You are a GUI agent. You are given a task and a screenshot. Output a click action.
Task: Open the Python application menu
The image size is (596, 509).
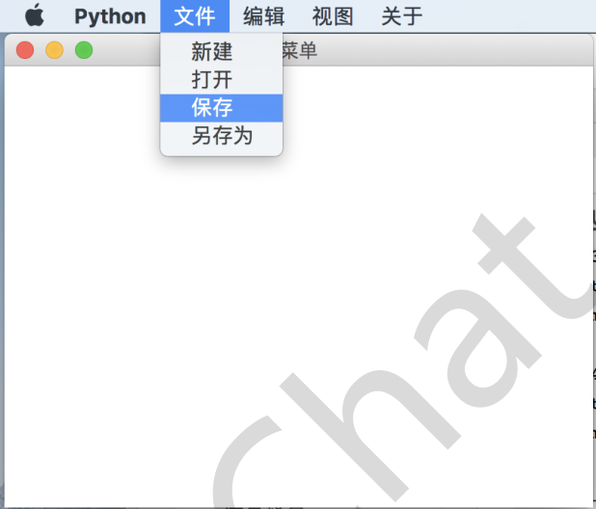point(110,16)
